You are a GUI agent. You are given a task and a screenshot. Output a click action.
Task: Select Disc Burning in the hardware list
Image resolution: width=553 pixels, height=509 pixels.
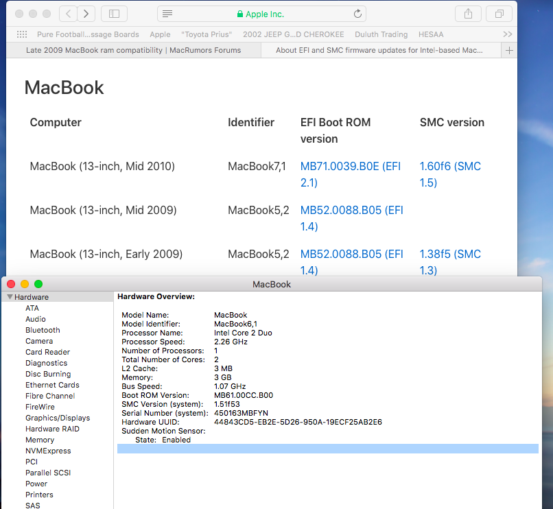48,374
